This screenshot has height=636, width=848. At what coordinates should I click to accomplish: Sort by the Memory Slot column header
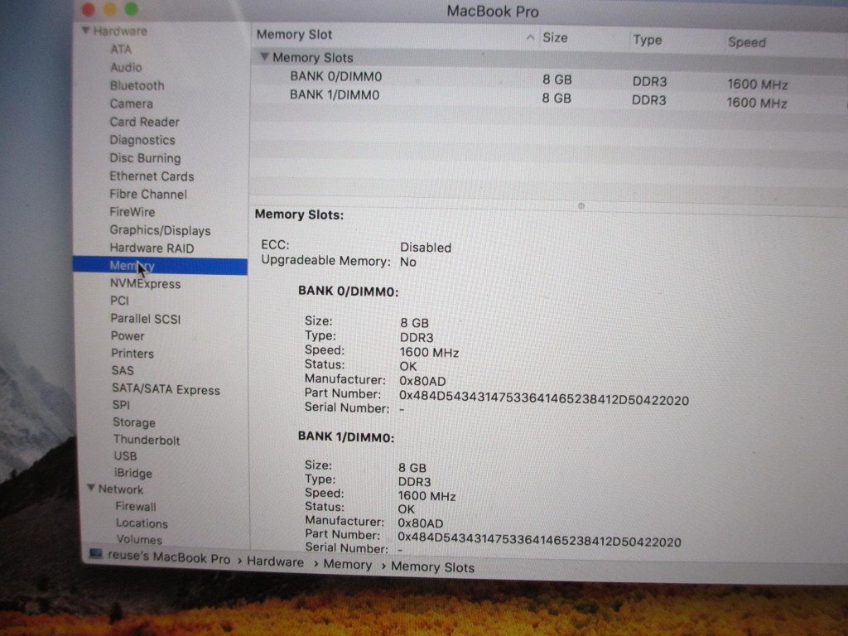point(294,35)
